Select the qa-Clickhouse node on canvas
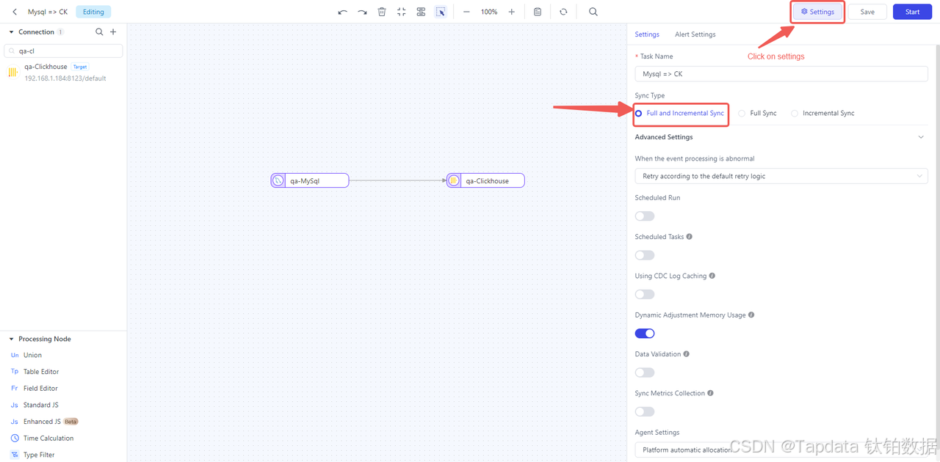The image size is (940, 462). tap(485, 180)
